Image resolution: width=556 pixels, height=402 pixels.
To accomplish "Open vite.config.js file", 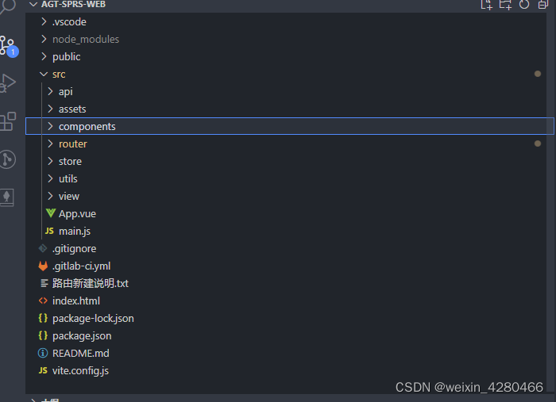I will click(80, 370).
